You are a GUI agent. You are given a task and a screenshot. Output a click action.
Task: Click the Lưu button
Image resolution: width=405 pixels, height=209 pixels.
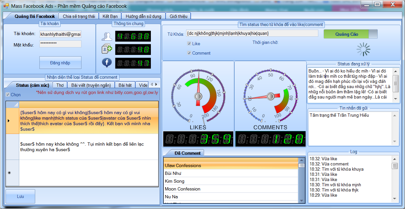click(20, 196)
